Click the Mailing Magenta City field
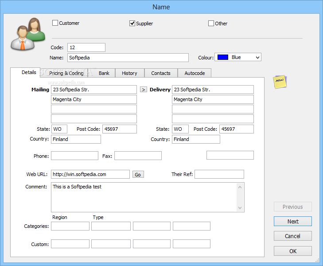 [94, 99]
